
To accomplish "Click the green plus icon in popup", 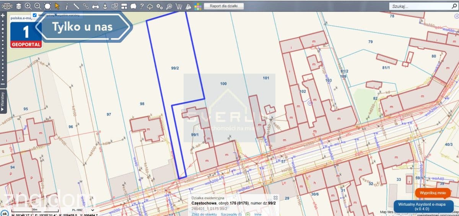I will pyautogui.click(x=248, y=214).
